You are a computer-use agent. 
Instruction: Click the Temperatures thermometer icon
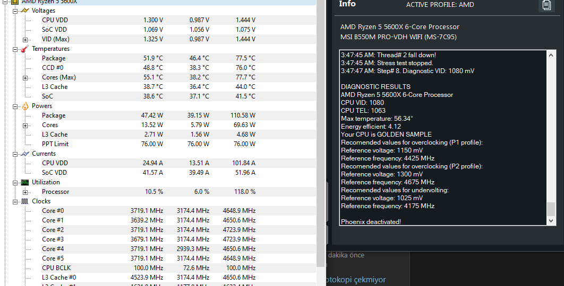pyautogui.click(x=25, y=49)
